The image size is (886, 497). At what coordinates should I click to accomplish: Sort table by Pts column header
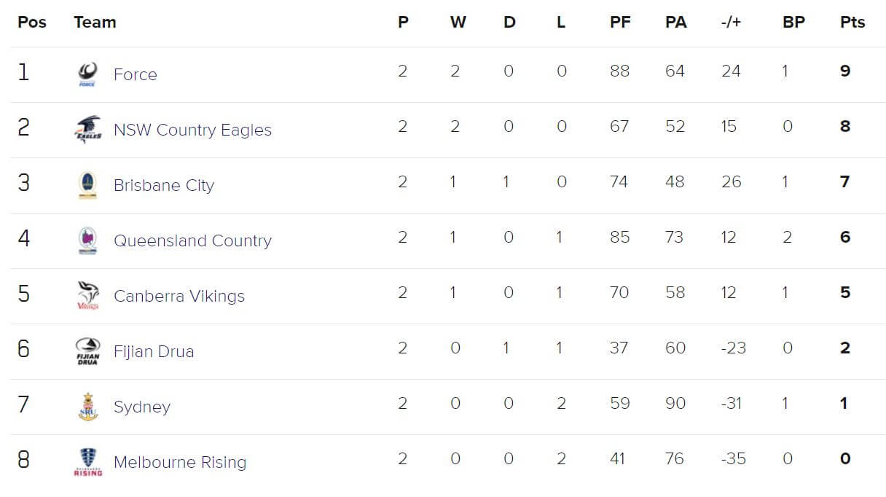click(x=852, y=22)
